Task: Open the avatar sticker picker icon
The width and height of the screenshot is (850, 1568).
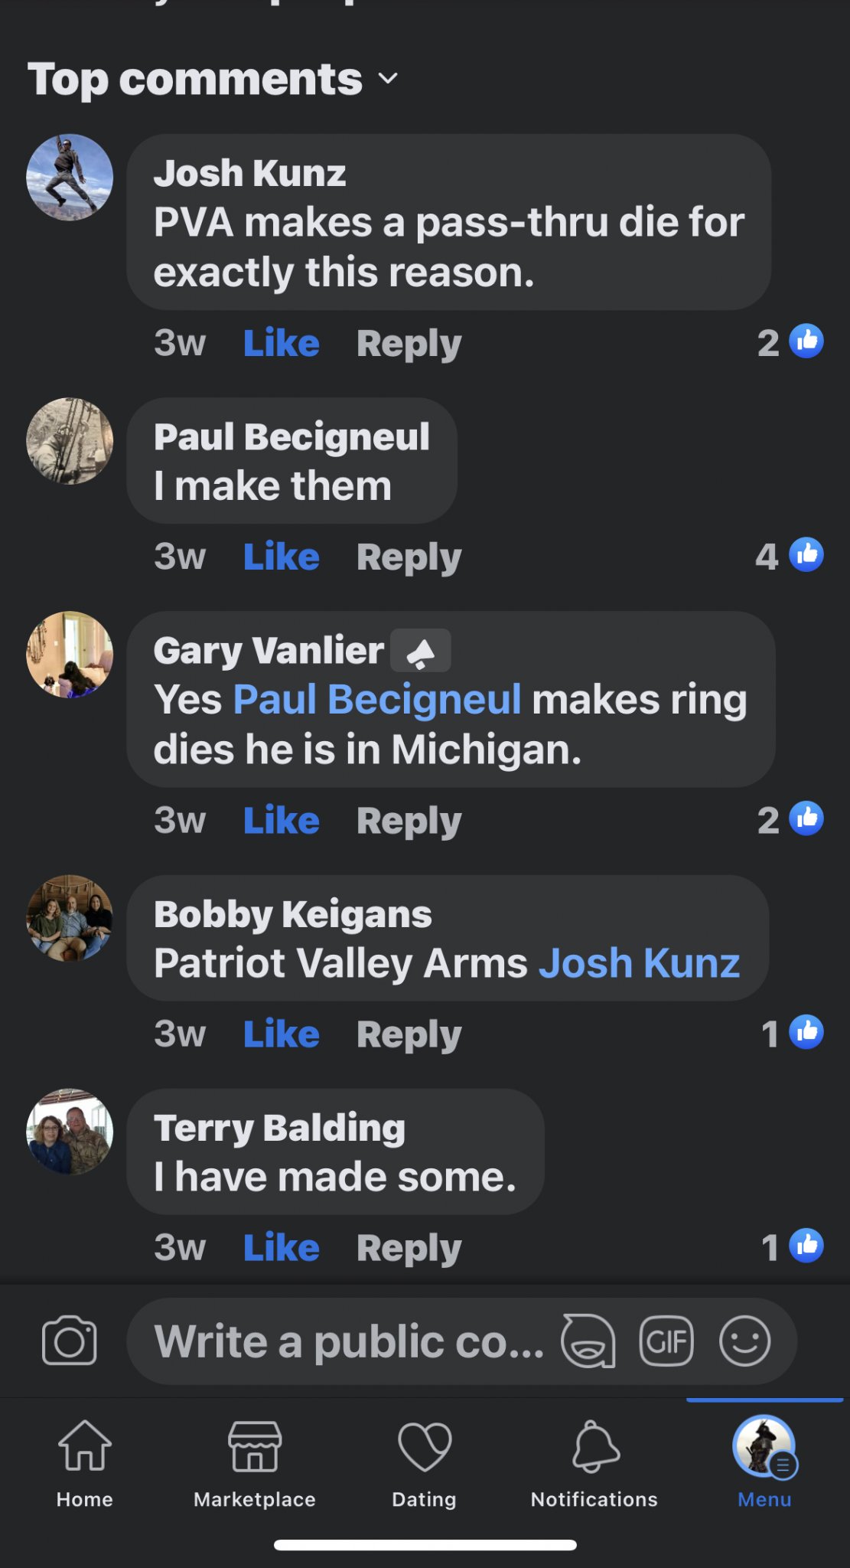Action: [588, 1341]
